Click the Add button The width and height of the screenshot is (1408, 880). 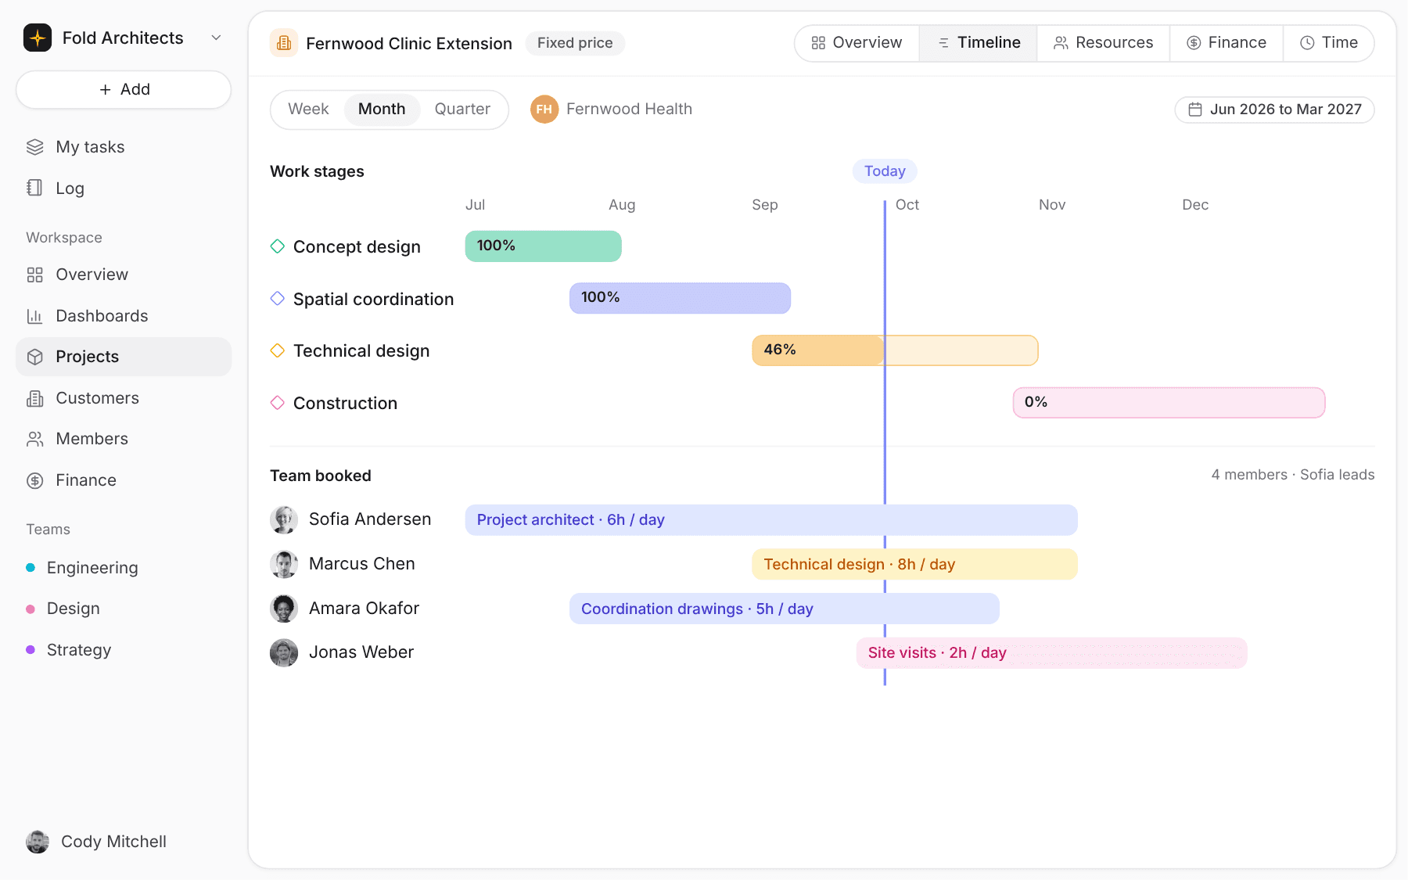pos(124,90)
